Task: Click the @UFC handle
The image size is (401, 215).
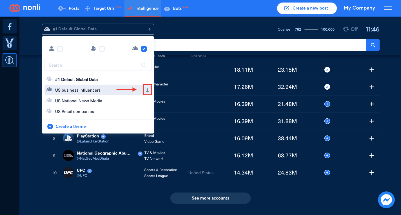Action: [x=82, y=176]
